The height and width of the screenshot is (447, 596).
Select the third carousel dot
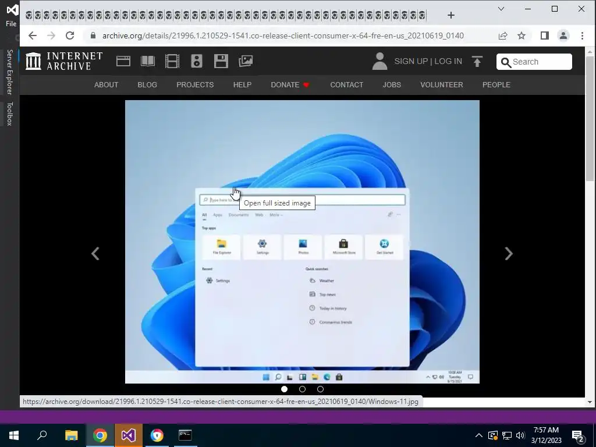pyautogui.click(x=321, y=389)
